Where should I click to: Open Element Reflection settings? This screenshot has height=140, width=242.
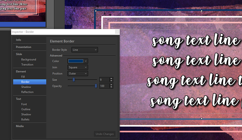[x=27, y=92]
